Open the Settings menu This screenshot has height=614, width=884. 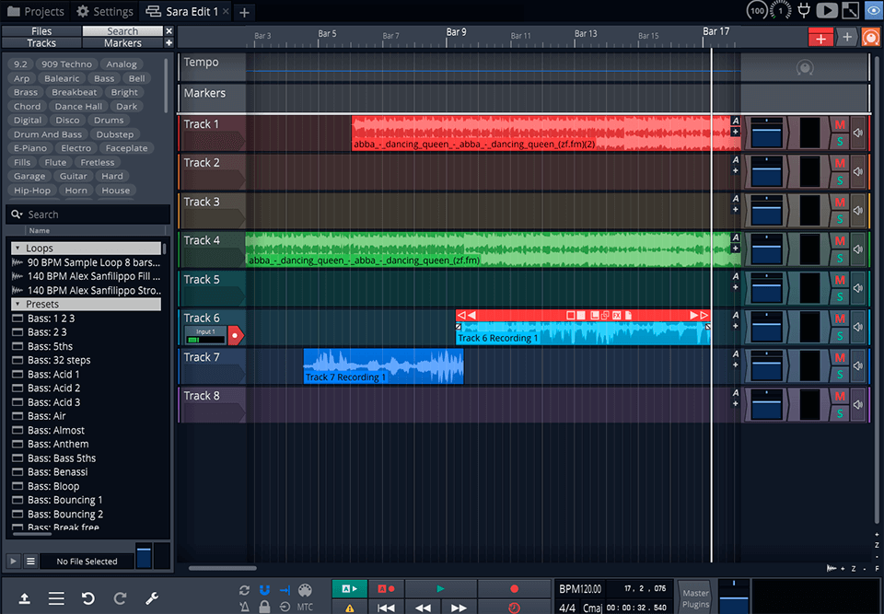pyautogui.click(x=104, y=11)
